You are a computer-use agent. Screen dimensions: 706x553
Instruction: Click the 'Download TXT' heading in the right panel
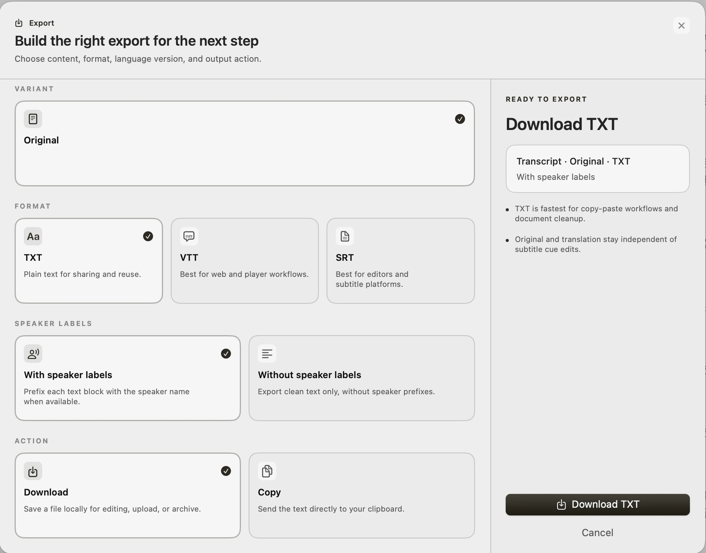pos(562,124)
